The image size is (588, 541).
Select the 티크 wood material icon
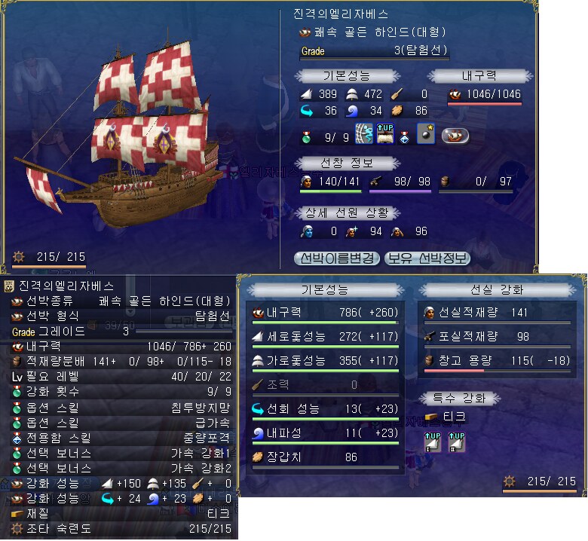(432, 417)
